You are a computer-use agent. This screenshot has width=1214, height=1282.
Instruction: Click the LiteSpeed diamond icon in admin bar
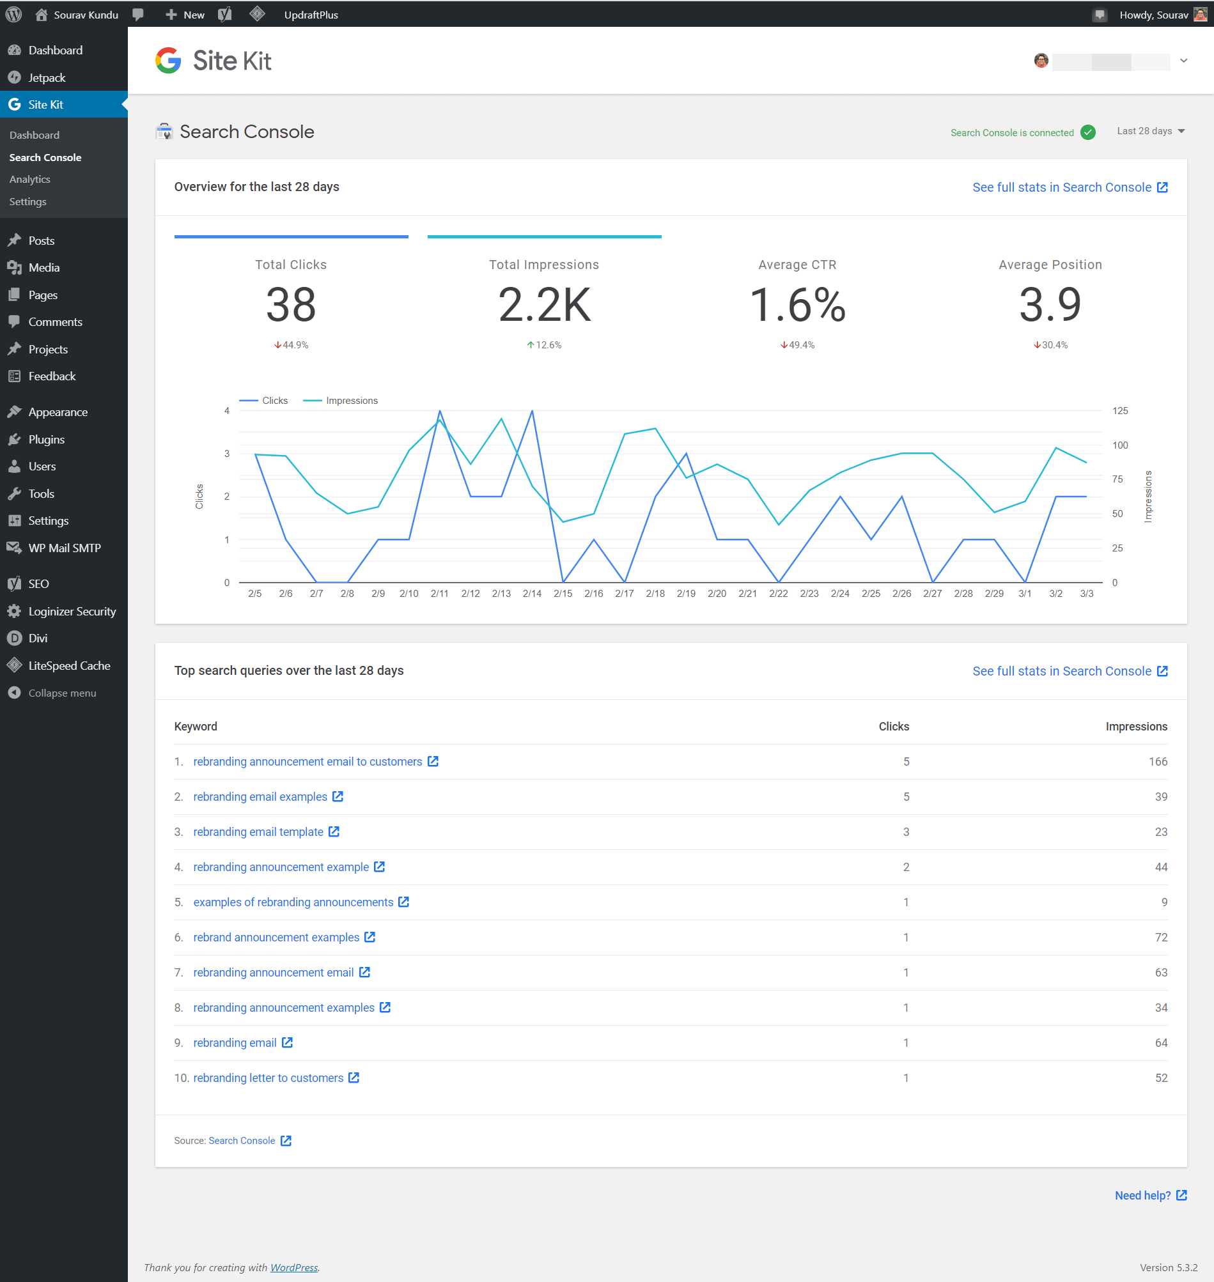pyautogui.click(x=257, y=13)
